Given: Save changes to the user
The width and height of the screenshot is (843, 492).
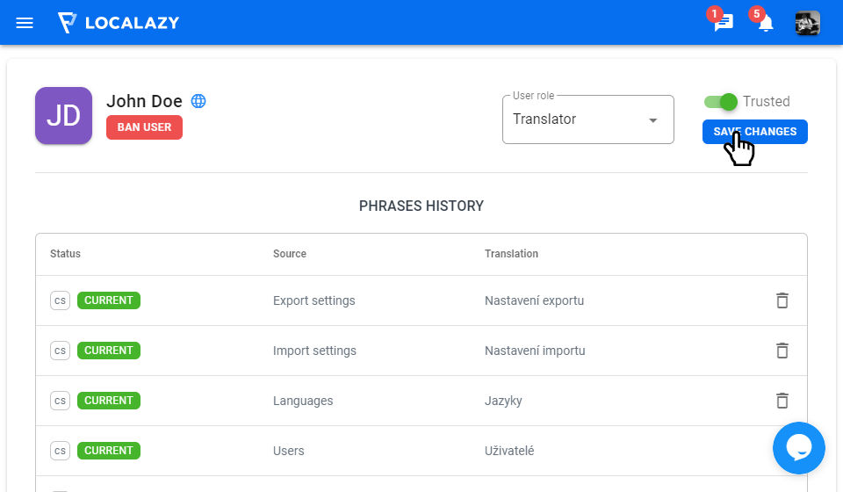Looking at the screenshot, I should coord(754,132).
